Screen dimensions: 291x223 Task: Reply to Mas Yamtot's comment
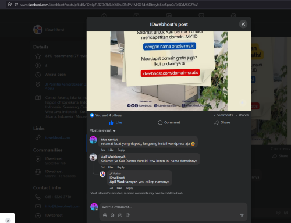(x=121, y=150)
